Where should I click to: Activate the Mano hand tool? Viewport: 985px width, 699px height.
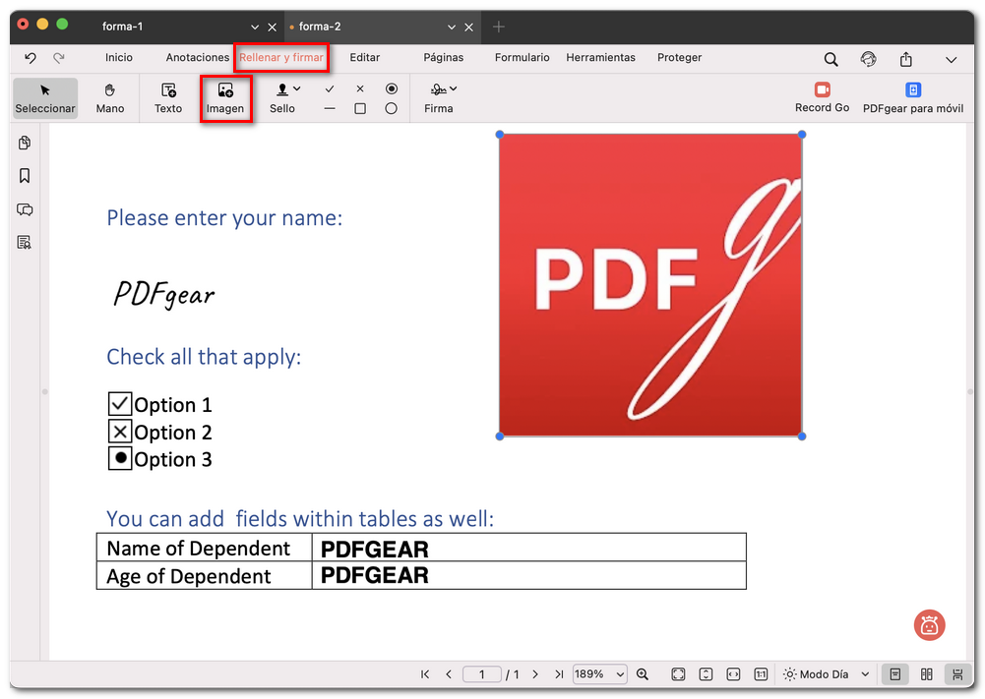(x=110, y=98)
